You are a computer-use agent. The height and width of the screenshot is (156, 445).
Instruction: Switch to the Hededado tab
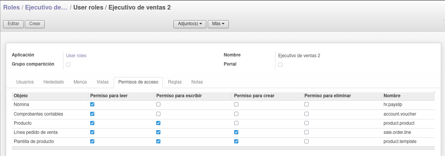[x=53, y=82]
